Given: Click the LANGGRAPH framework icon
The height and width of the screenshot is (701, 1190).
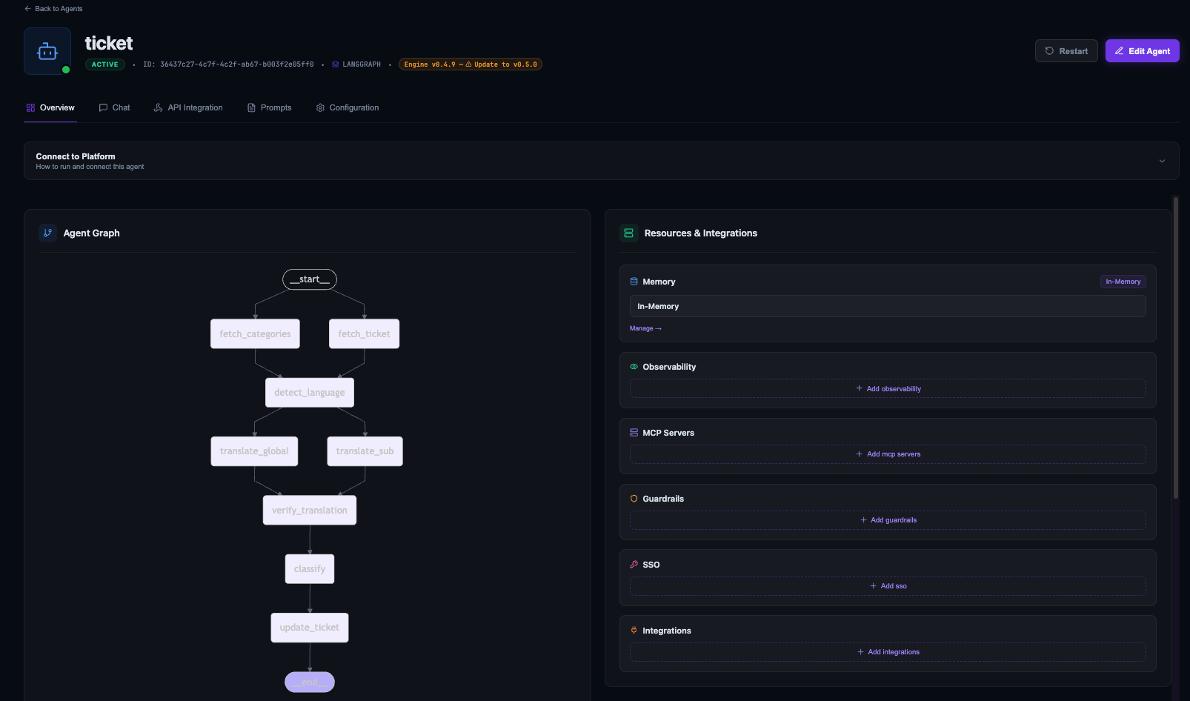Looking at the screenshot, I should [335, 64].
